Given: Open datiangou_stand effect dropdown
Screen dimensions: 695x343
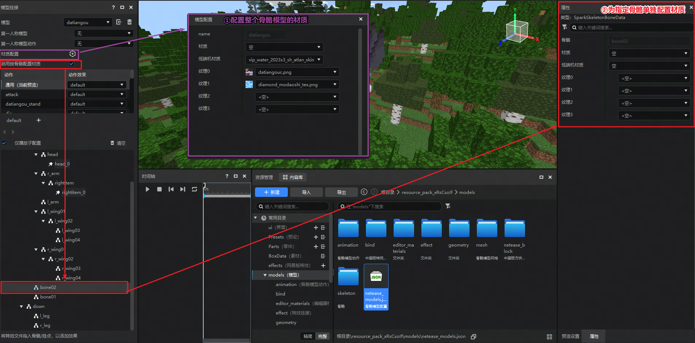Looking at the screenshot, I should tap(97, 104).
